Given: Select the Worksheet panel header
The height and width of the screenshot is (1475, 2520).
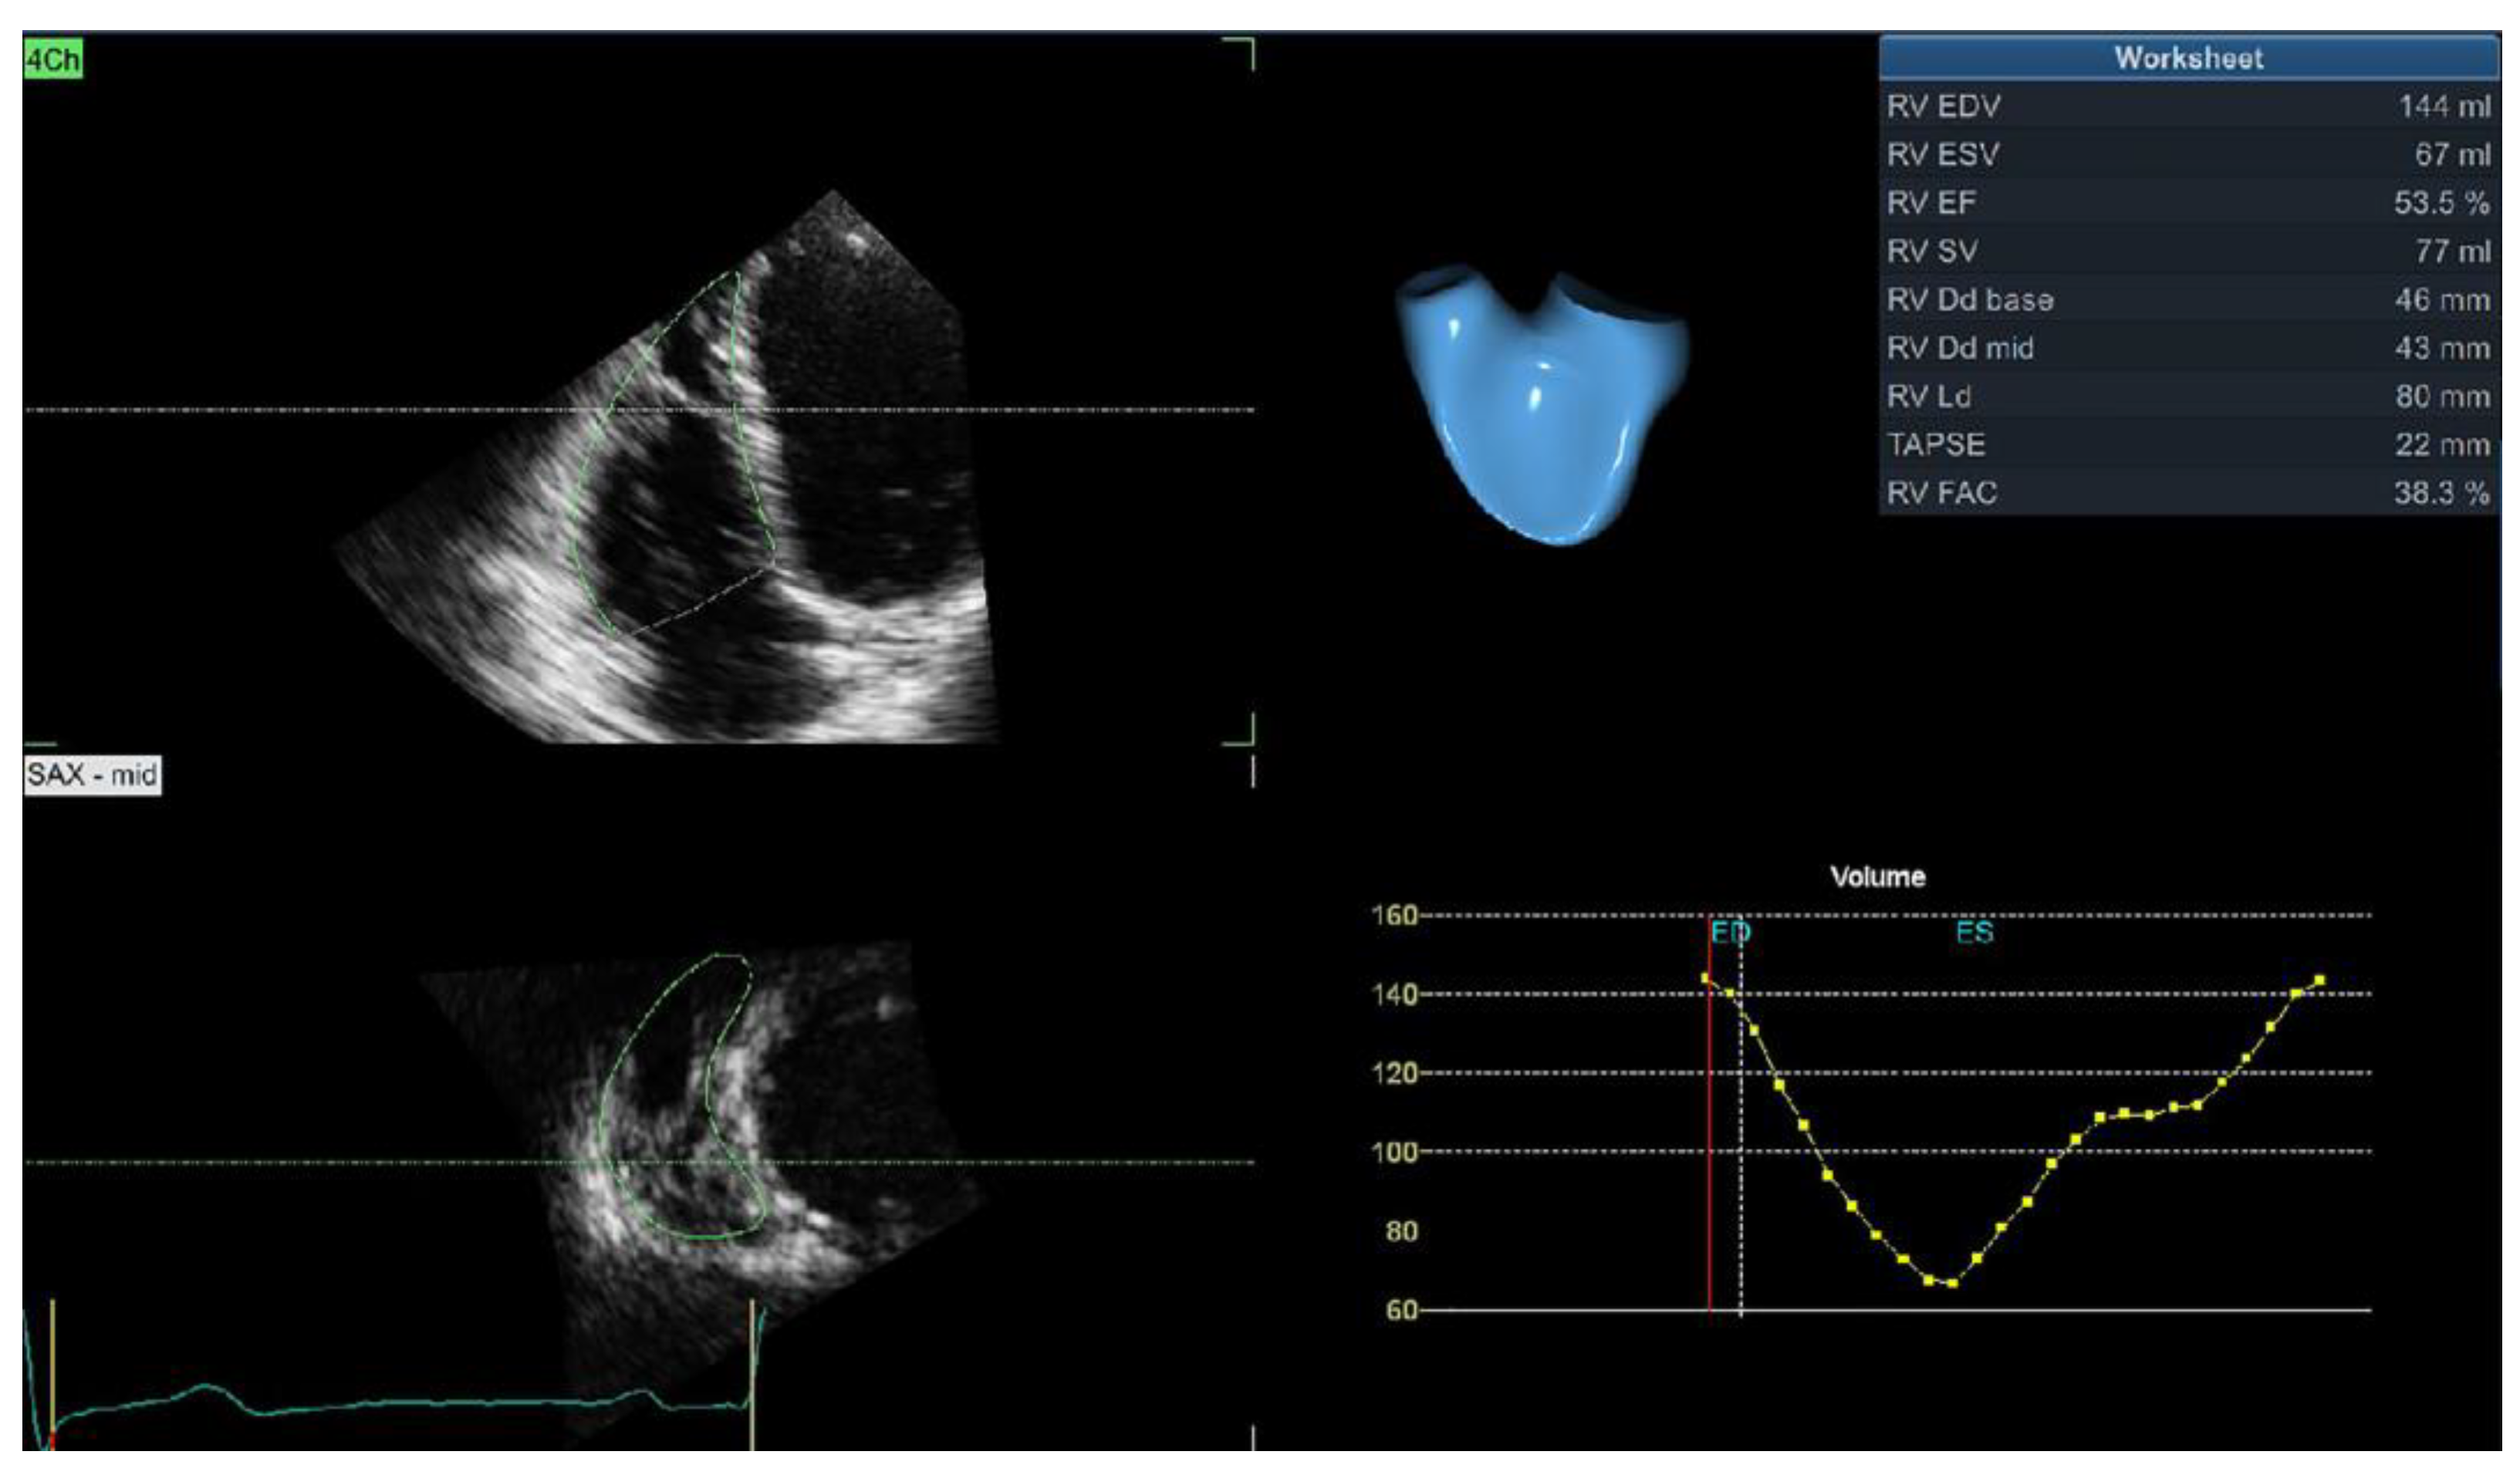Looking at the screenshot, I should (x=2188, y=58).
